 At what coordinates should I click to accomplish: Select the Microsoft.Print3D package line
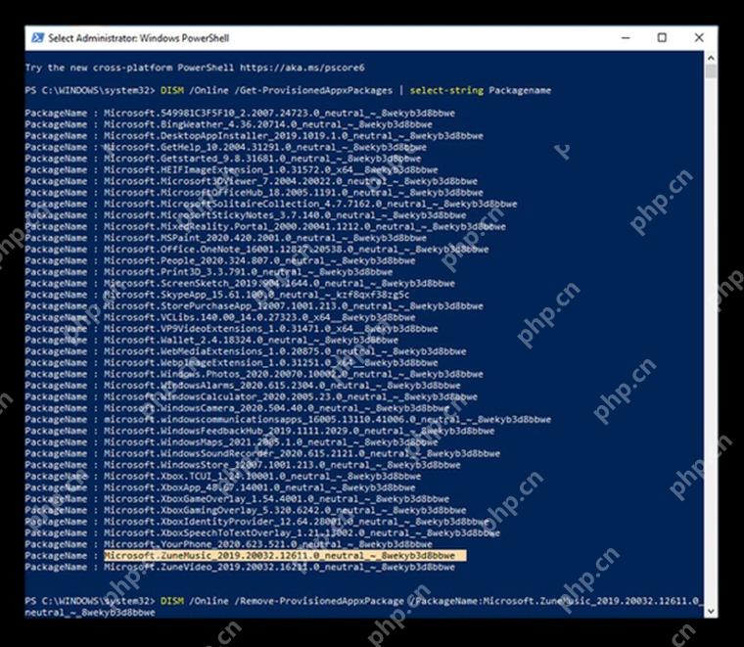point(209,272)
